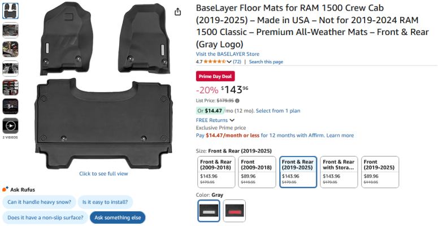Open Select from 1 plan link
Screen dimensions: 438x226
[x=278, y=111]
